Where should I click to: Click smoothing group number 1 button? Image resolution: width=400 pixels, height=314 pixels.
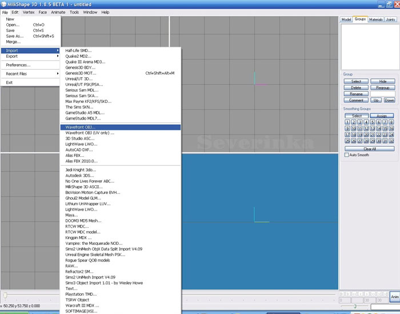click(347, 122)
